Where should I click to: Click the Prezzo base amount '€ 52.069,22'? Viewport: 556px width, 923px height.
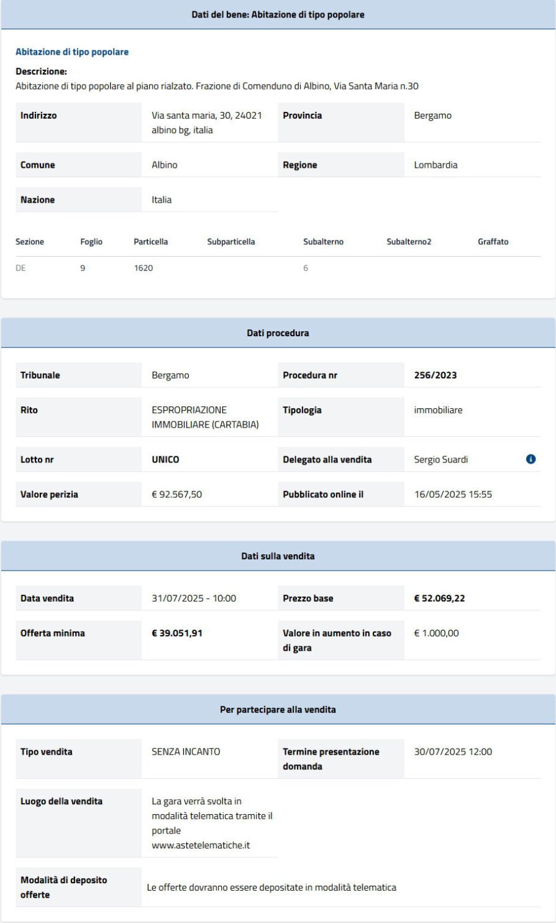[x=440, y=599]
